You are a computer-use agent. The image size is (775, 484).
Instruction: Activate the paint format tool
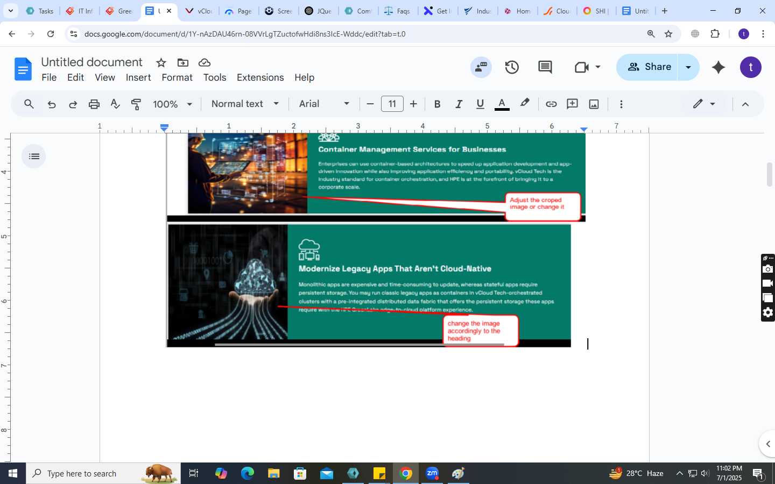pyautogui.click(x=136, y=104)
